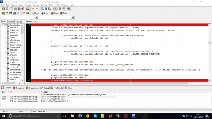Select combat.cpp in the project tree
This screenshot has width=212, height=119.
pos(14,60)
